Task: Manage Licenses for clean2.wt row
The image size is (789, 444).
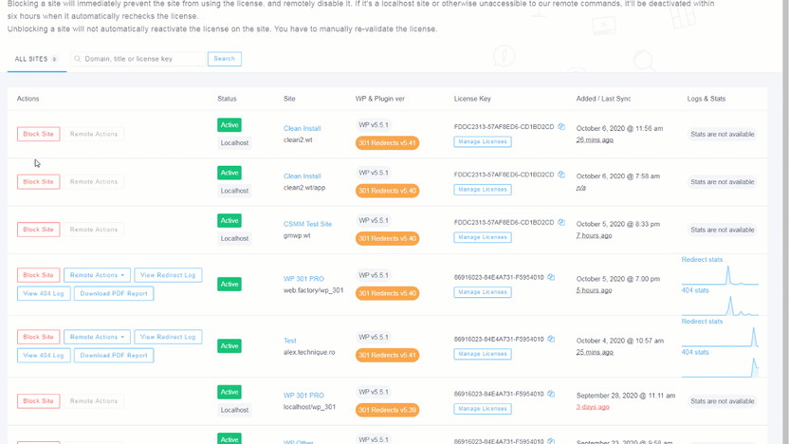Action: point(483,142)
